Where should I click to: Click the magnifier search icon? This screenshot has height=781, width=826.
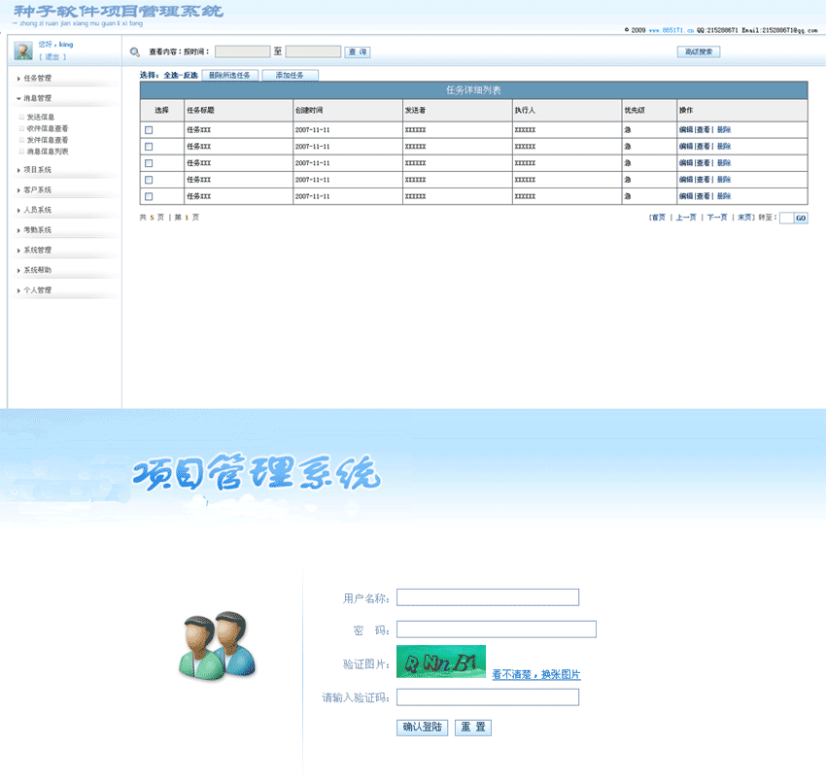[x=134, y=51]
